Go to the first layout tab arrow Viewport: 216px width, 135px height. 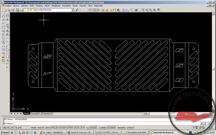coord(11,113)
